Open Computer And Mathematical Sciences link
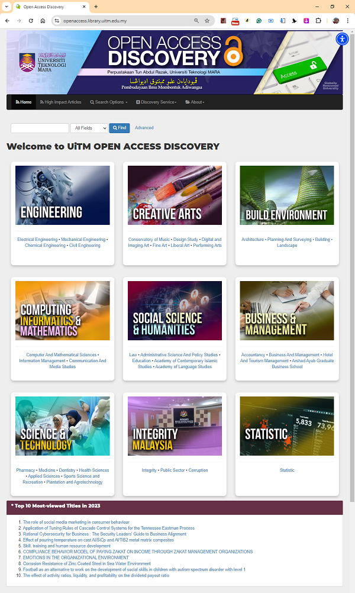 point(62,354)
